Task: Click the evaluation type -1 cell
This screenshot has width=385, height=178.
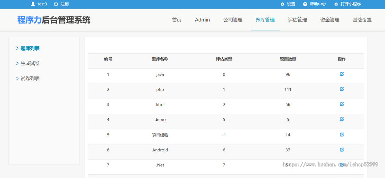Action: pyautogui.click(x=224, y=135)
